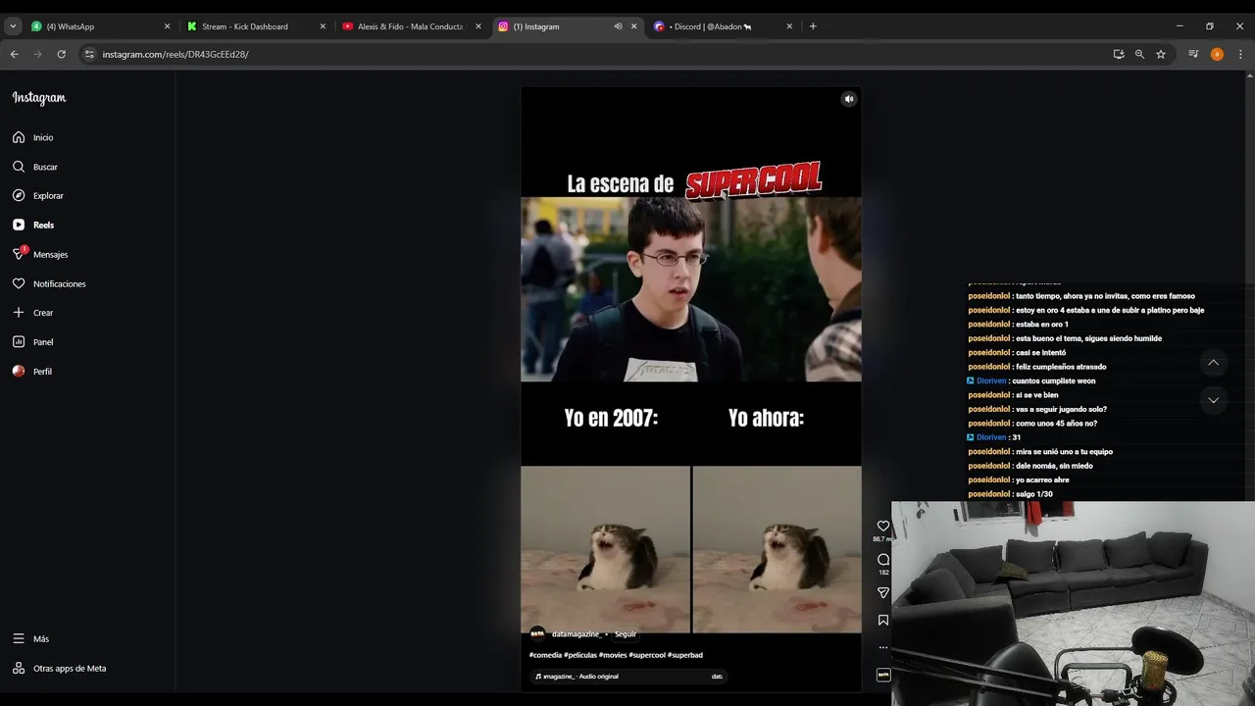The height and width of the screenshot is (706, 1255).
Task: Open Notificaciones panel
Action: tap(49, 283)
